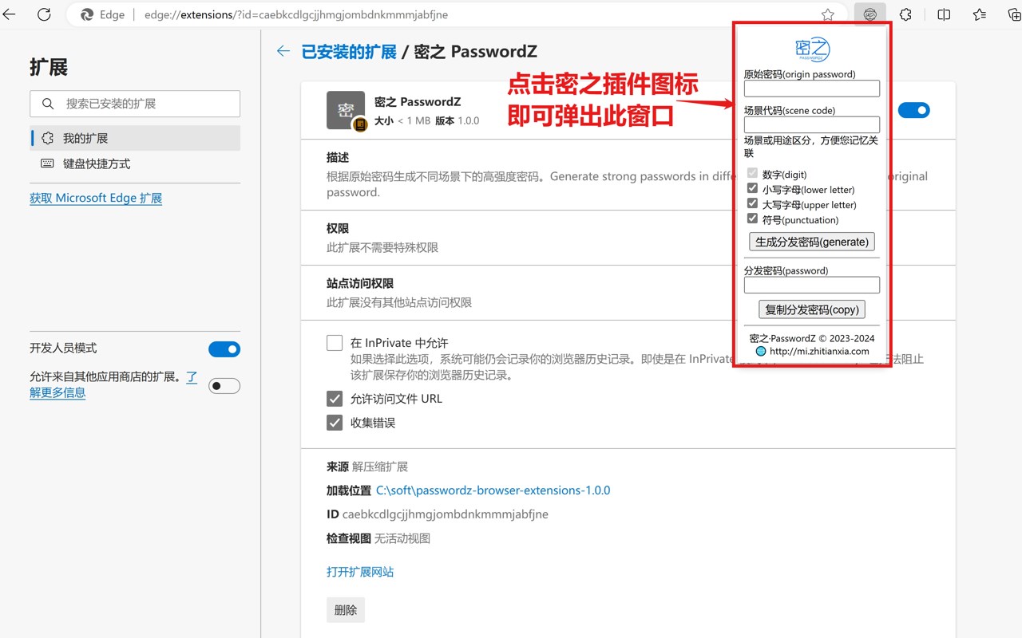Toggle the 数字(digit) checkbox
Image resolution: width=1022 pixels, height=638 pixels.
[x=752, y=173]
